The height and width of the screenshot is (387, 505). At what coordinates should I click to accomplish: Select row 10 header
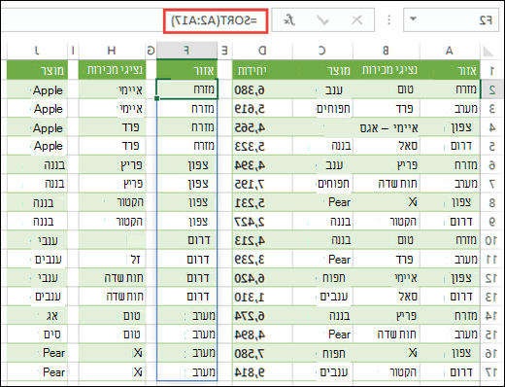pos(491,240)
